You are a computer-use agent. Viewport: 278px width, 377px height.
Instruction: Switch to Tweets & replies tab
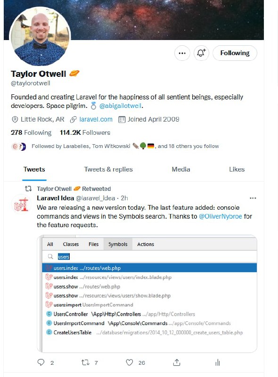pos(108,169)
